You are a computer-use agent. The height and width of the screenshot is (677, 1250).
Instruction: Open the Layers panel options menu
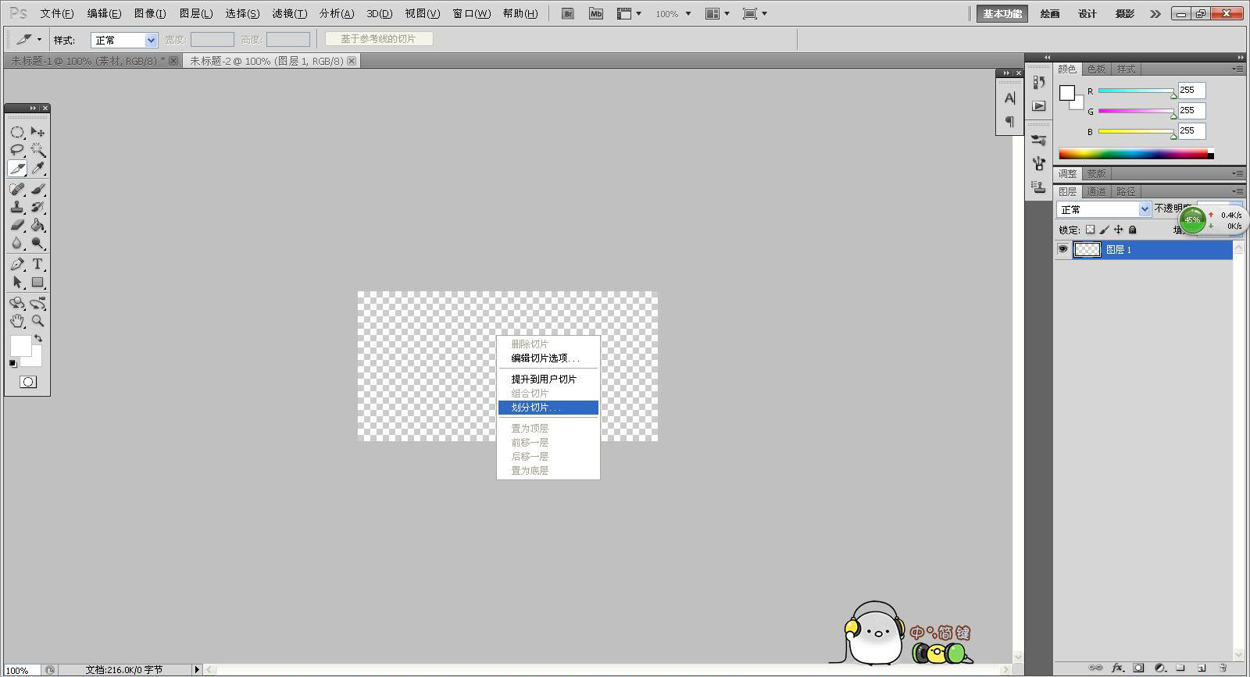pyautogui.click(x=1237, y=191)
